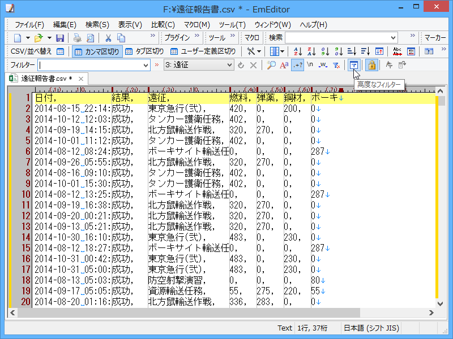453x339 pixels.
Task: Select the 遠征報告書.csv document tab
Action: pos(47,79)
